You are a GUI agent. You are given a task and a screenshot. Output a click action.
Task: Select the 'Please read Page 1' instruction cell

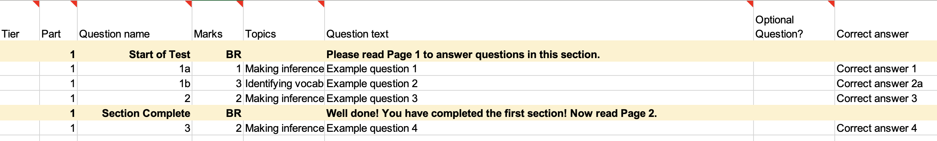tap(539, 54)
